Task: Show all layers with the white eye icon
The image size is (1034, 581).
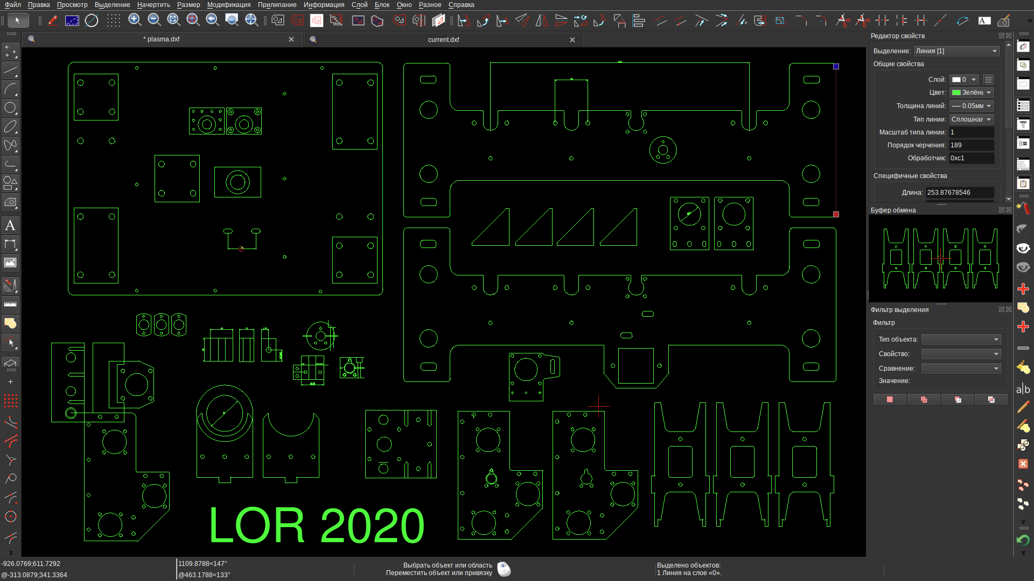Action: (x=1023, y=248)
